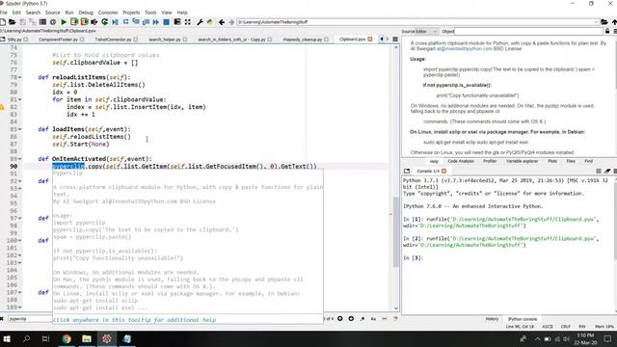617x347 pixels.
Task: Change to the parent directory
Action: point(614,22)
